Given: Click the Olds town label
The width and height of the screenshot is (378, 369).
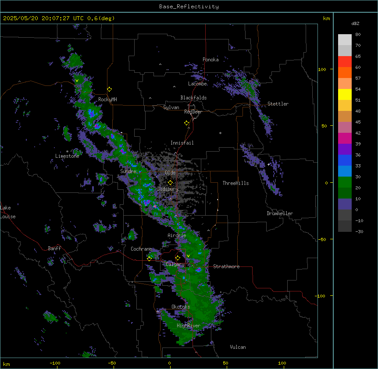Looking at the screenshot, I should pyautogui.click(x=170, y=173).
